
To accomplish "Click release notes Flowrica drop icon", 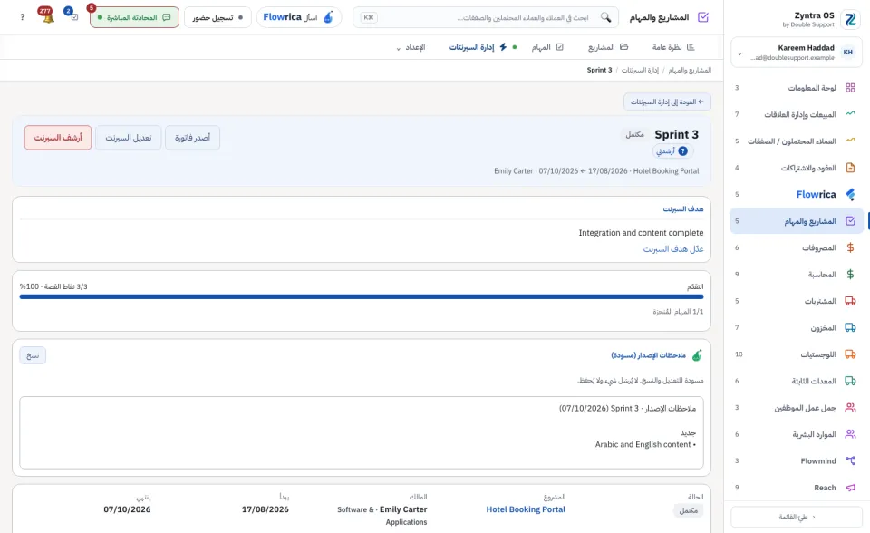I will [x=697, y=355].
